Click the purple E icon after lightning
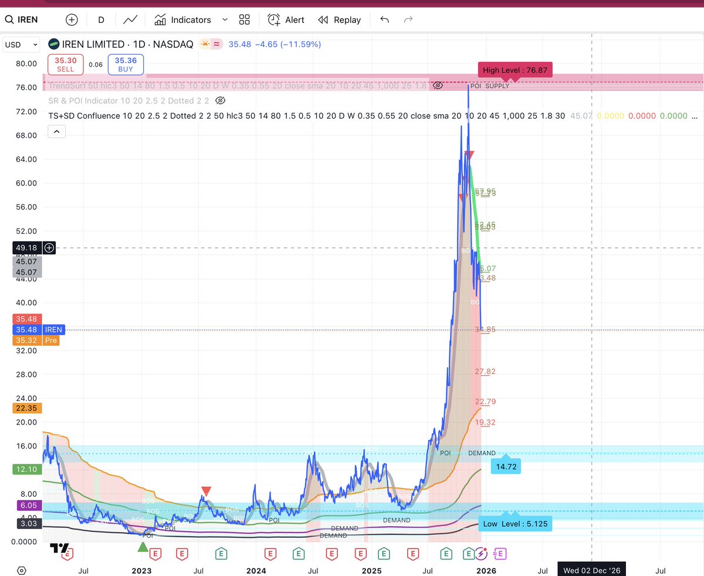 [x=500, y=553]
